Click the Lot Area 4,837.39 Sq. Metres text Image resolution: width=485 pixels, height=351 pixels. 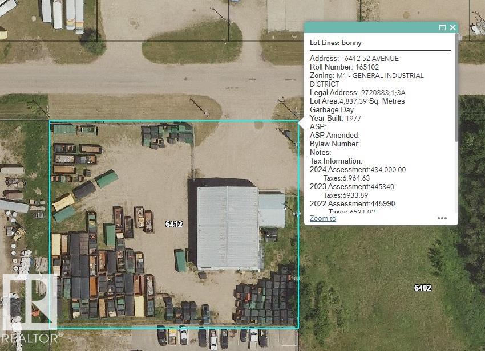(x=357, y=101)
